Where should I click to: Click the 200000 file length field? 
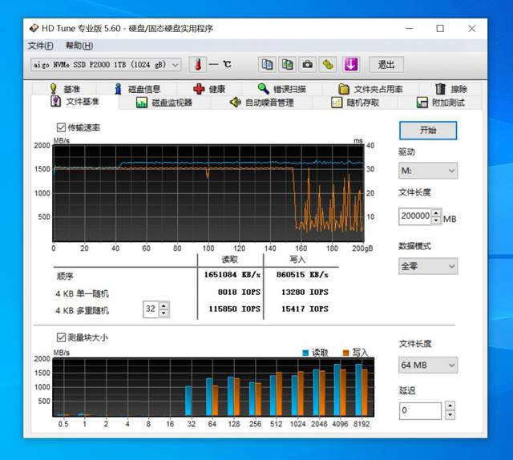[415, 216]
